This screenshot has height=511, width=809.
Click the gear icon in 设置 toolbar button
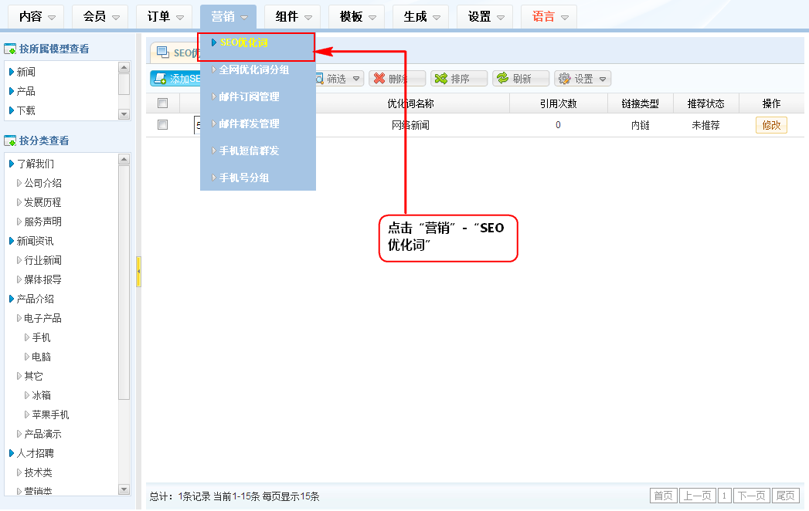click(x=564, y=79)
